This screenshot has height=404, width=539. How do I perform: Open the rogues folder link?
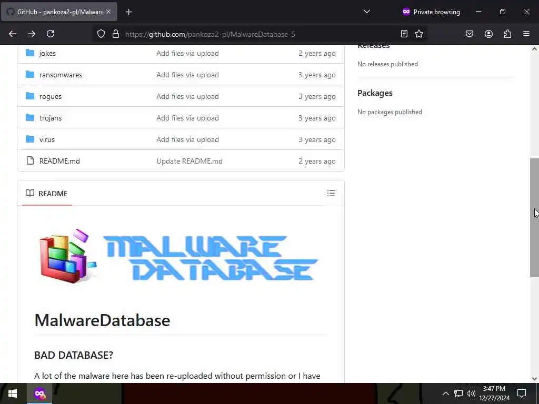[x=50, y=97]
